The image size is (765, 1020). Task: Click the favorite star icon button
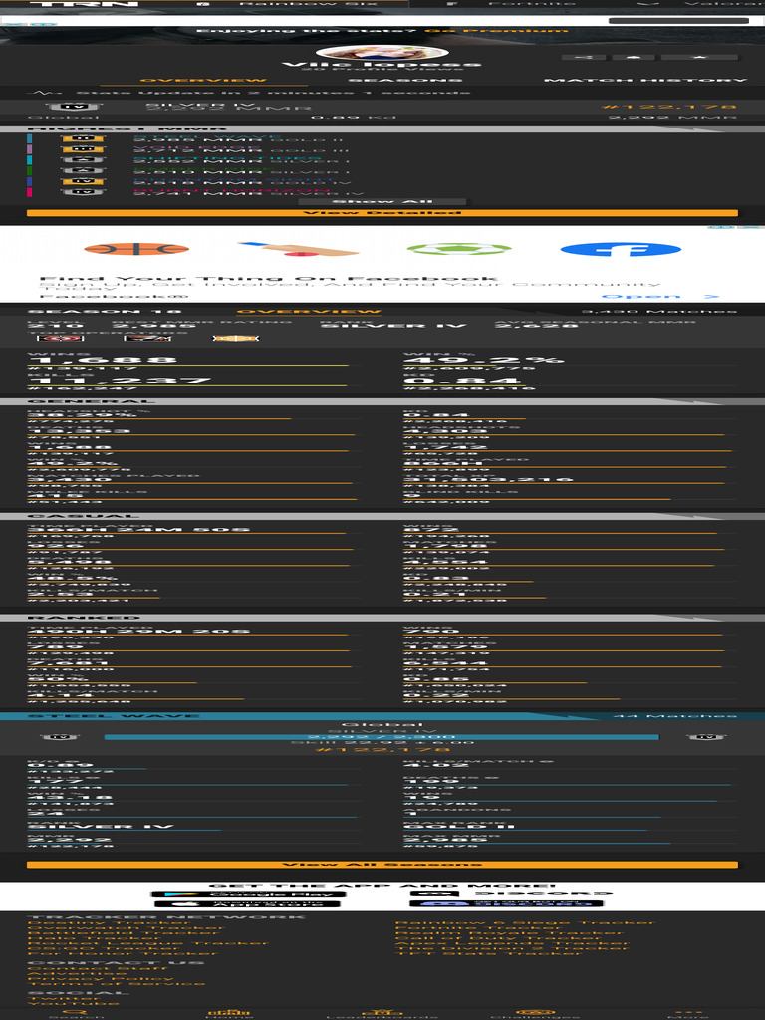[700, 57]
